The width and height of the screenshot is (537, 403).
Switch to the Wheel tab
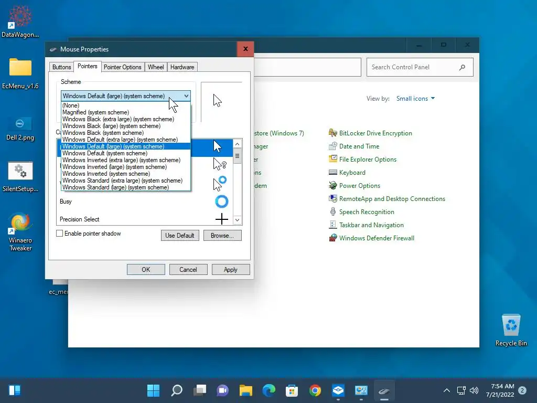[156, 67]
